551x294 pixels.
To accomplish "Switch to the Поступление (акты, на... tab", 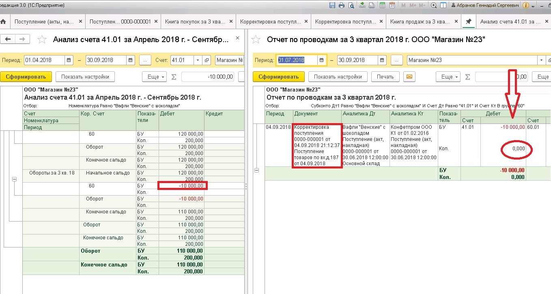I will click(44, 21).
